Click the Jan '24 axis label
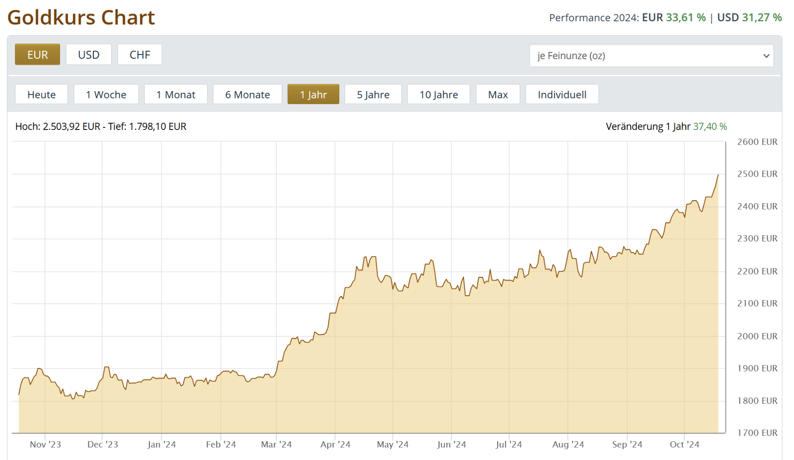This screenshot has height=460, width=794. click(x=162, y=445)
